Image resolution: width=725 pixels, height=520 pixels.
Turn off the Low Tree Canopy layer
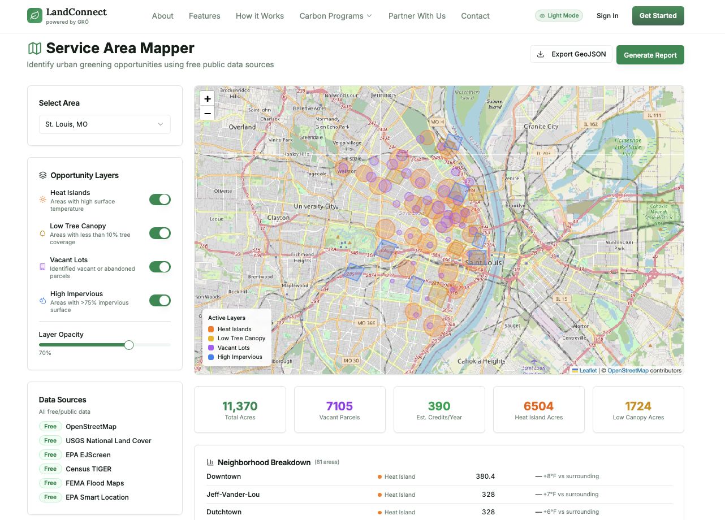(x=159, y=233)
